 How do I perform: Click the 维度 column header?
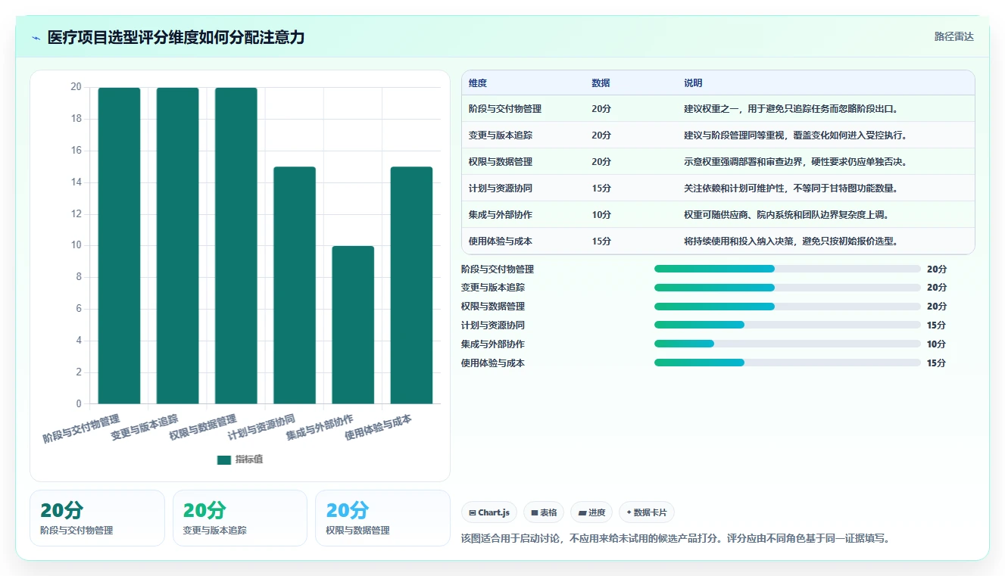(x=478, y=83)
